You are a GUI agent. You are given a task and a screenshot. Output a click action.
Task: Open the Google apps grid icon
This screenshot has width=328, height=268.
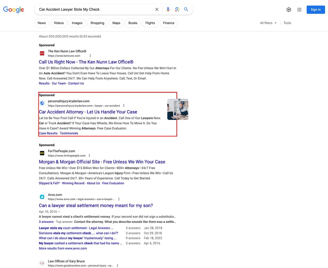[299, 10]
